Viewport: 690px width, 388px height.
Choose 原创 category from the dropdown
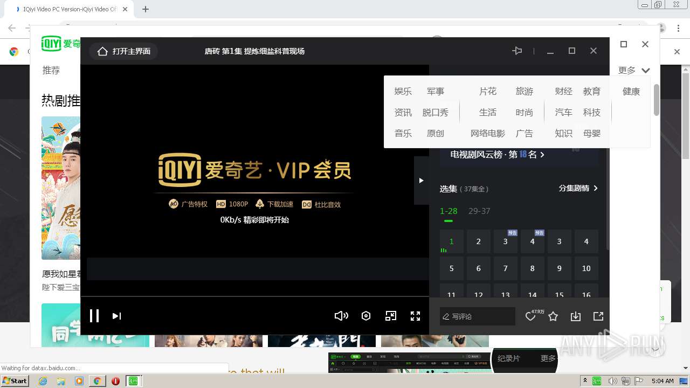(436, 134)
